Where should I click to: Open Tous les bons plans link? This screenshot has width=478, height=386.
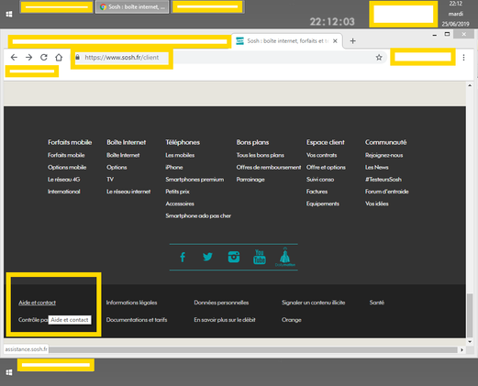click(260, 155)
